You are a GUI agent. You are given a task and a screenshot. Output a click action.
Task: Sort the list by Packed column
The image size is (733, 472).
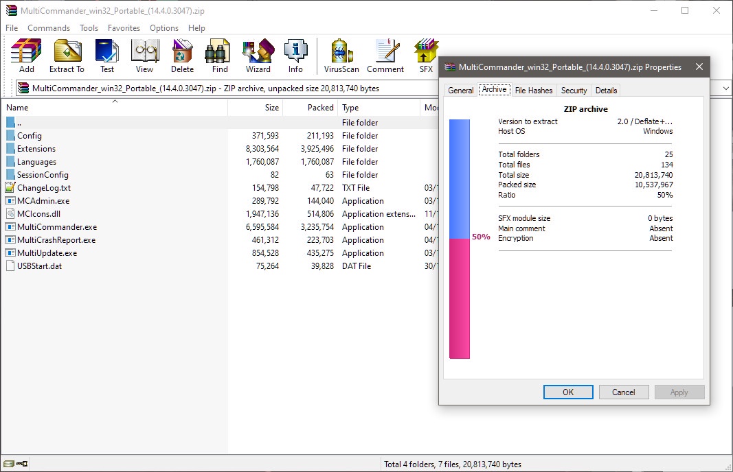(x=311, y=108)
